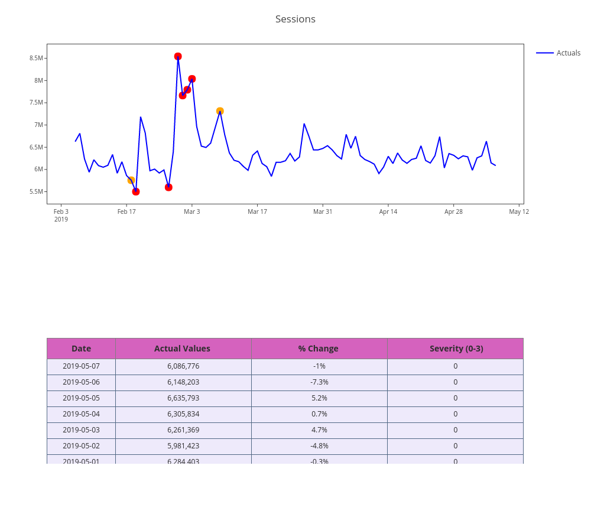Select the 5,981,423 value cell
The image size is (591, 511).
coord(183,446)
